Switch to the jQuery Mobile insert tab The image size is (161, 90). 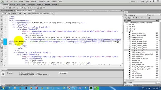coord(31,5)
